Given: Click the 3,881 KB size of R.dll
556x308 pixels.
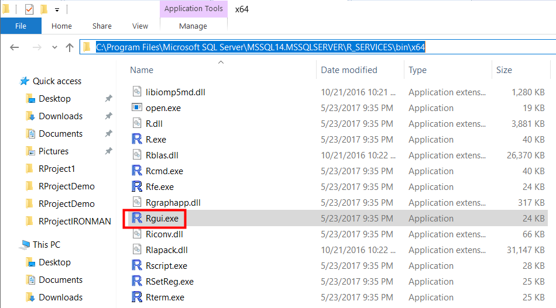Looking at the screenshot, I should point(528,123).
